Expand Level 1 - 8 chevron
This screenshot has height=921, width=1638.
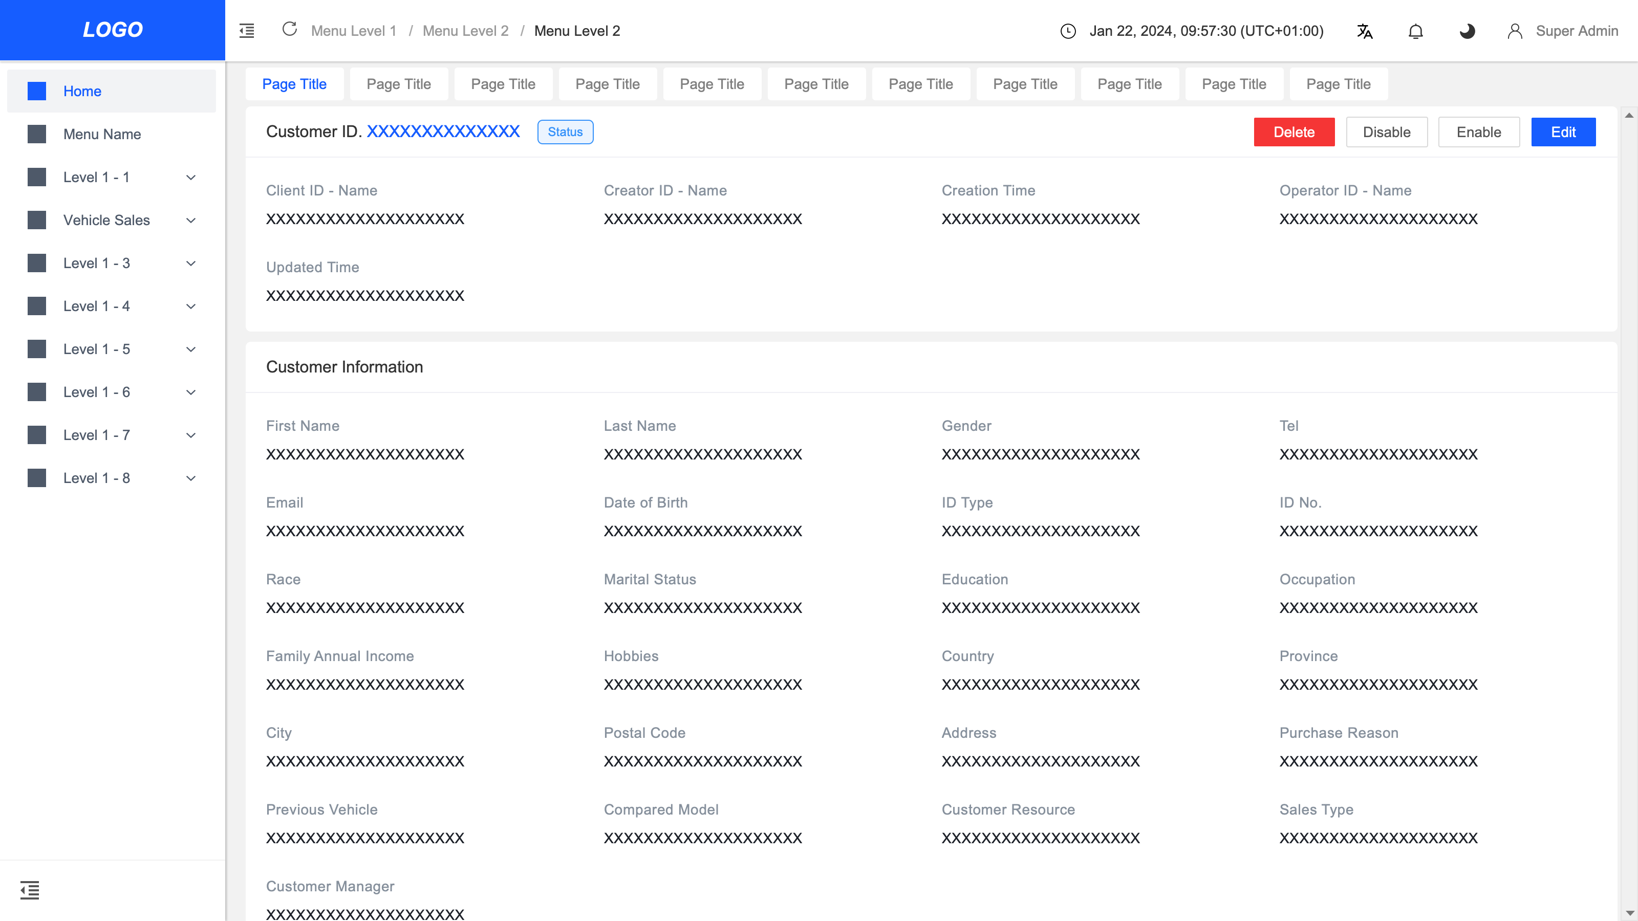click(191, 478)
